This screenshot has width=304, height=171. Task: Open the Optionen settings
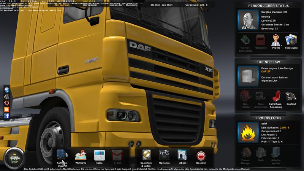pyautogui.click(x=164, y=156)
